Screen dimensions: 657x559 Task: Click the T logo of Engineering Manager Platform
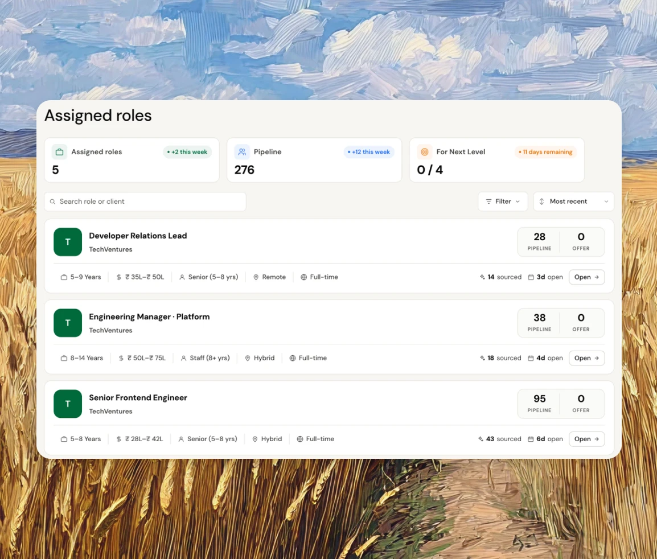pos(68,323)
